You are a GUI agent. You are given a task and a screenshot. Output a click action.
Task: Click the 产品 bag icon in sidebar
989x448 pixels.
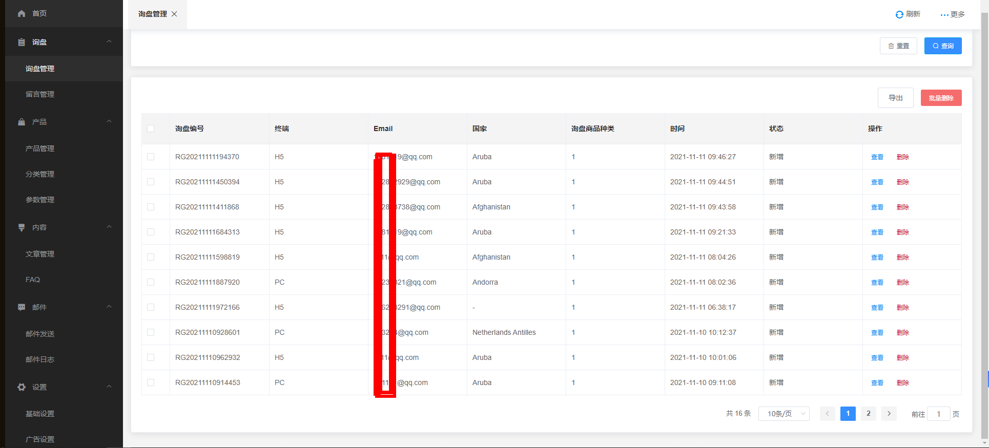[x=22, y=122]
